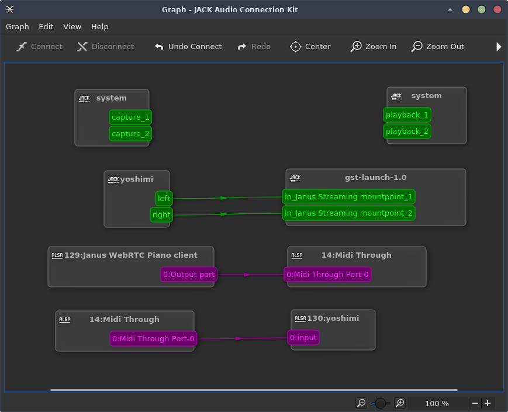Click the Disconnect button label
Image resolution: width=508 pixels, height=412 pixels.
(113, 47)
